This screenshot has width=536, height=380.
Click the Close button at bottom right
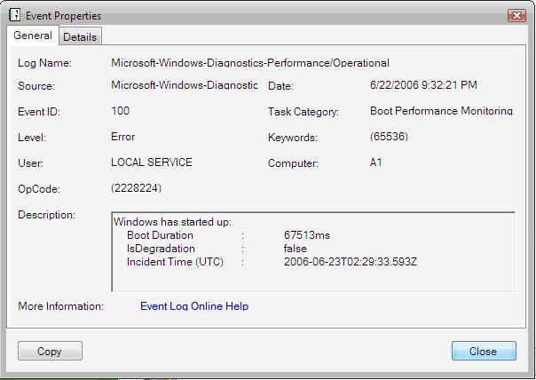tap(483, 352)
